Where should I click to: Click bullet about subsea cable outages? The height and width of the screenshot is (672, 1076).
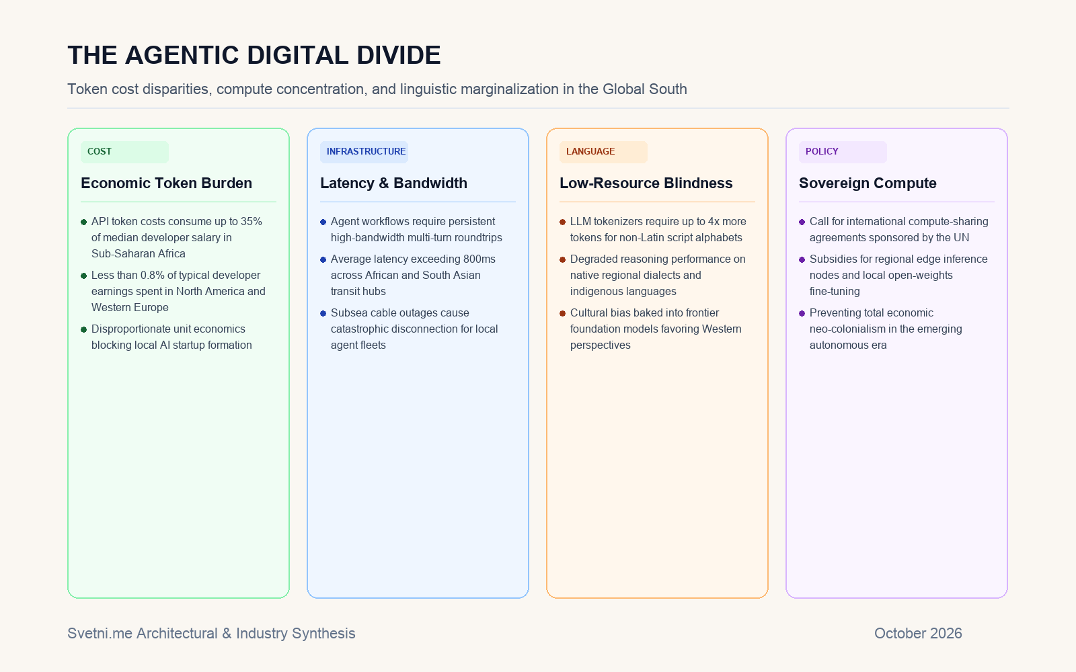pos(410,329)
